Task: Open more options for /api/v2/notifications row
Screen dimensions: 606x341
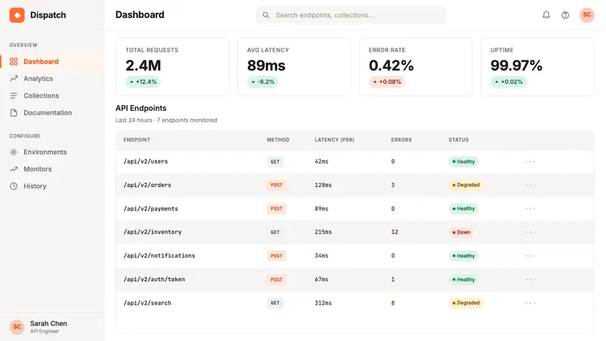Action: click(x=530, y=256)
